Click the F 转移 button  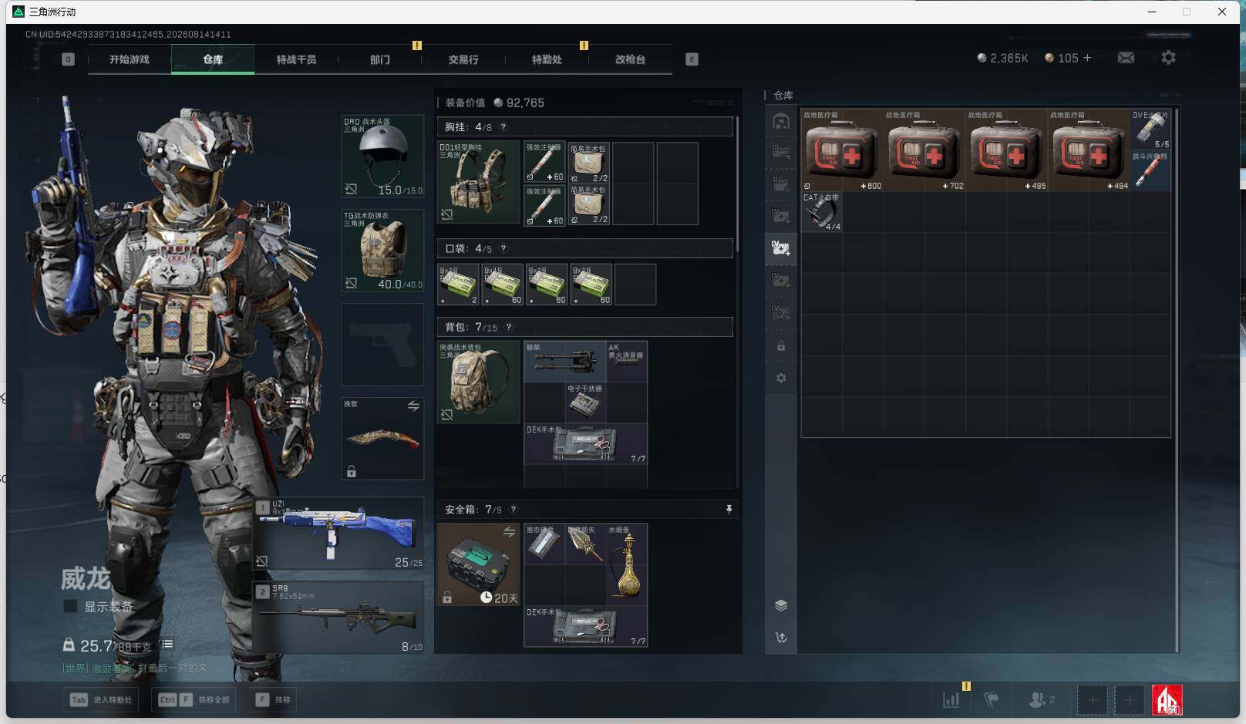273,700
